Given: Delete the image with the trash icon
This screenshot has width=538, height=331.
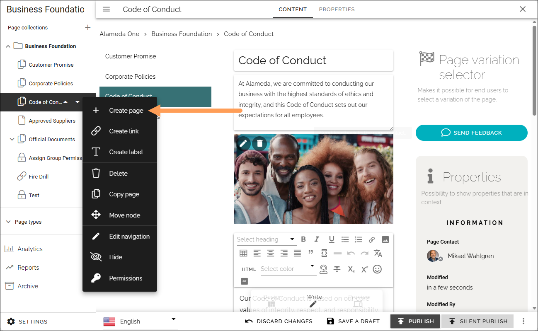Looking at the screenshot, I should coord(259,143).
